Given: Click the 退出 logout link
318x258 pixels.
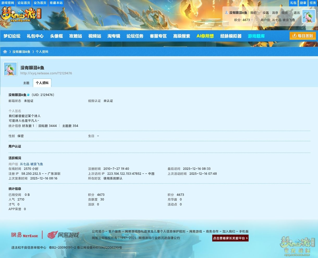Looking at the screenshot, I should coord(297,13).
